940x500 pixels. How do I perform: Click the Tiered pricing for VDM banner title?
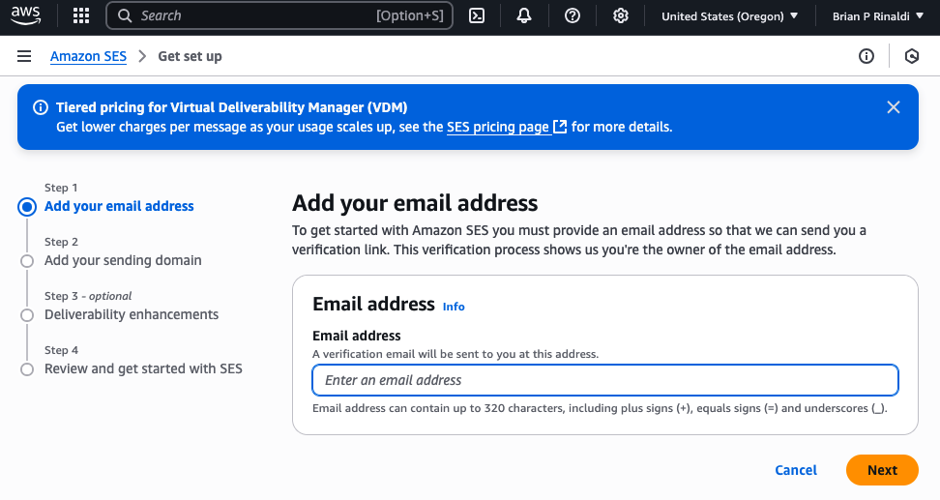click(231, 107)
